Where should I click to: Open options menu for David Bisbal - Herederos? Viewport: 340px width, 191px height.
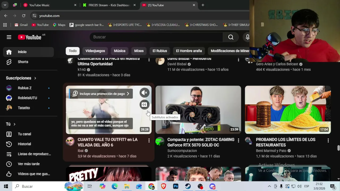[x=238, y=59]
